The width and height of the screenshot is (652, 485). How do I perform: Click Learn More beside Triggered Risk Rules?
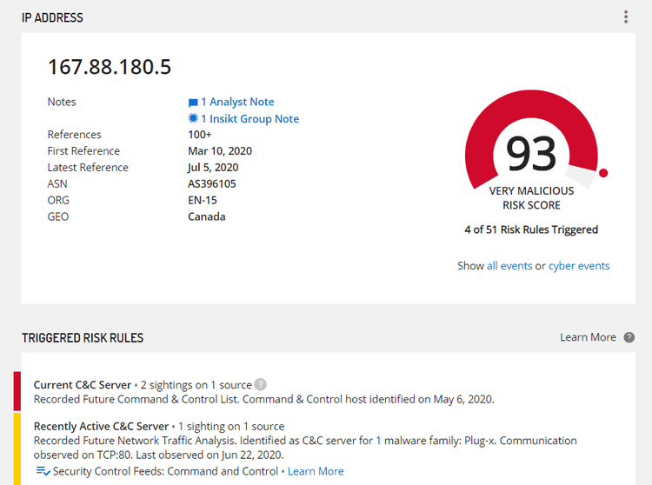pyautogui.click(x=588, y=337)
